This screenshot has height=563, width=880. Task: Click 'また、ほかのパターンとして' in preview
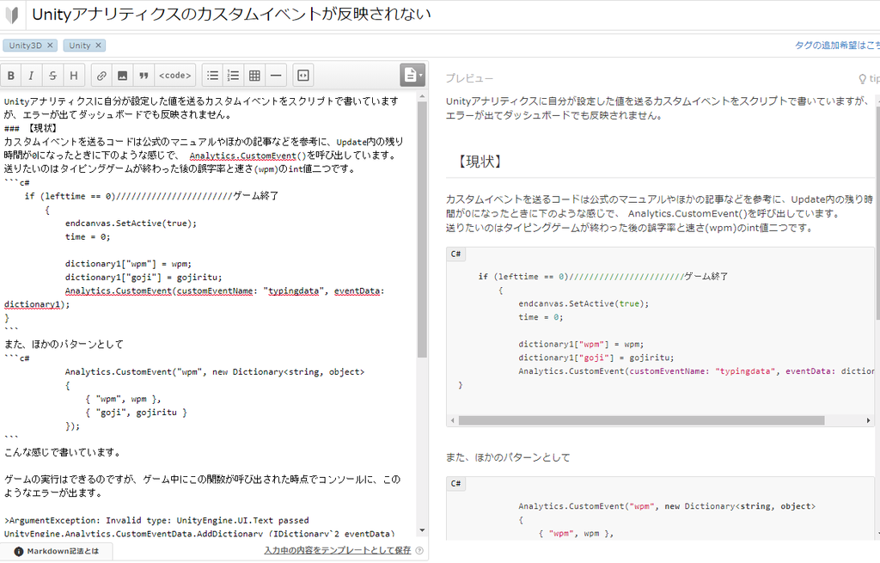click(508, 457)
